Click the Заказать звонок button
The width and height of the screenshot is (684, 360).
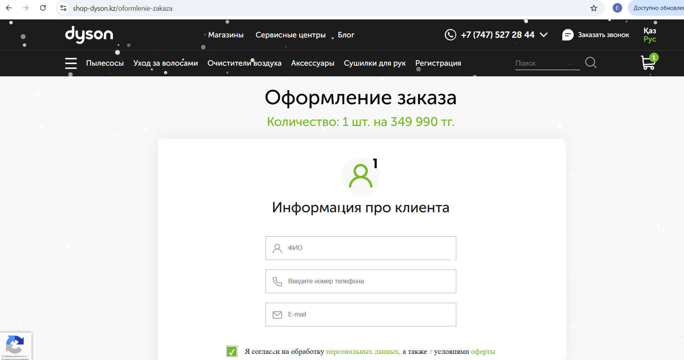pos(596,35)
